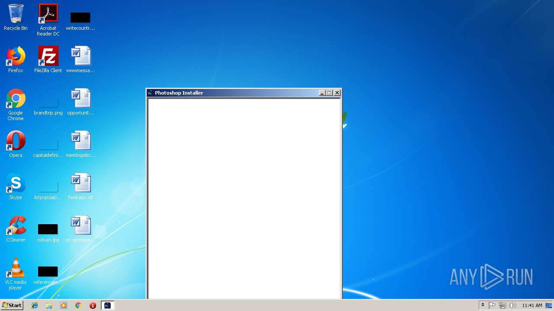Select listpopulati file icon
The height and width of the screenshot is (311, 554).
click(48, 190)
